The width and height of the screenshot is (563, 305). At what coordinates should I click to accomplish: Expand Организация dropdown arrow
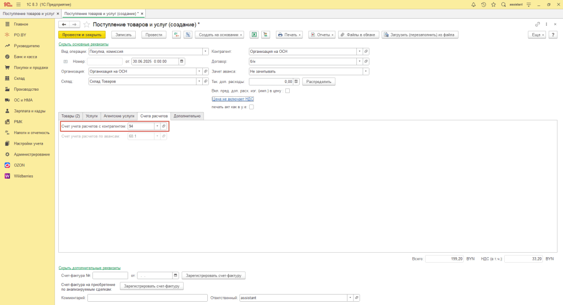pyautogui.click(x=199, y=71)
